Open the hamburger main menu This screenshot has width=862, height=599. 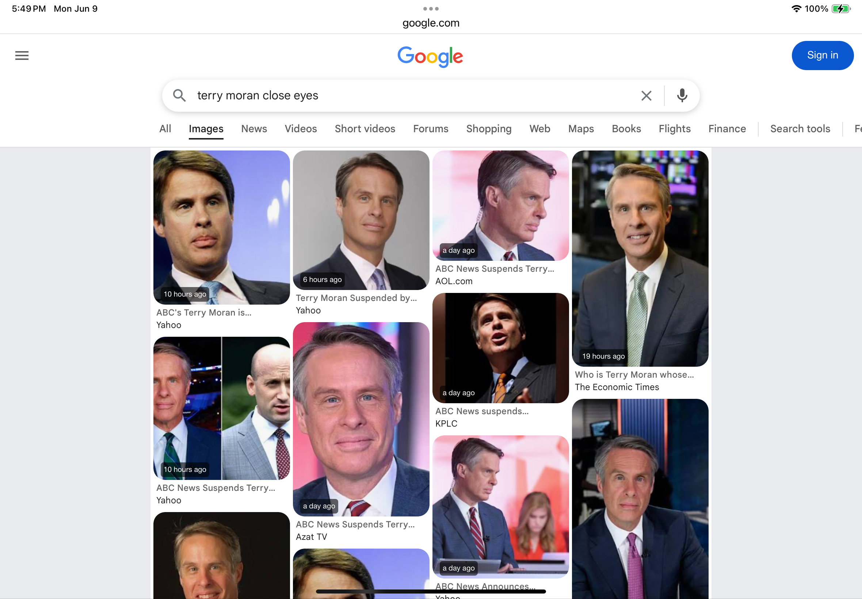point(22,56)
